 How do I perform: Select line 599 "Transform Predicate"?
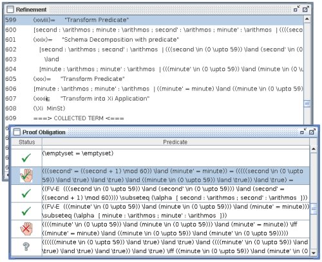pos(154,20)
